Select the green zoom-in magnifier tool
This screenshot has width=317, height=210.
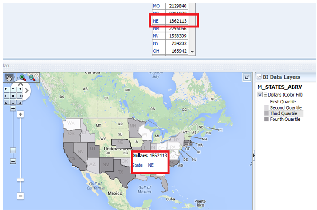(x=23, y=77)
